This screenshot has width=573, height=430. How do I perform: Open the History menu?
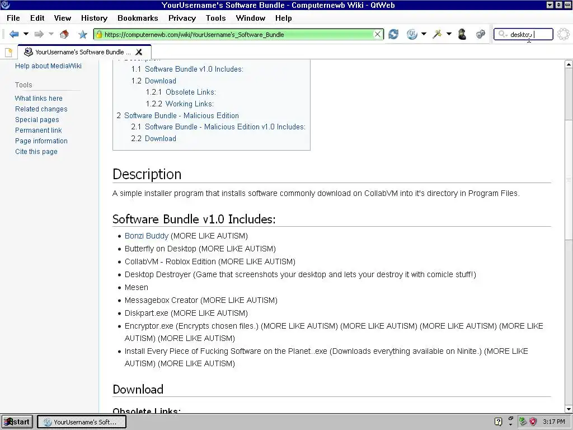coord(94,18)
